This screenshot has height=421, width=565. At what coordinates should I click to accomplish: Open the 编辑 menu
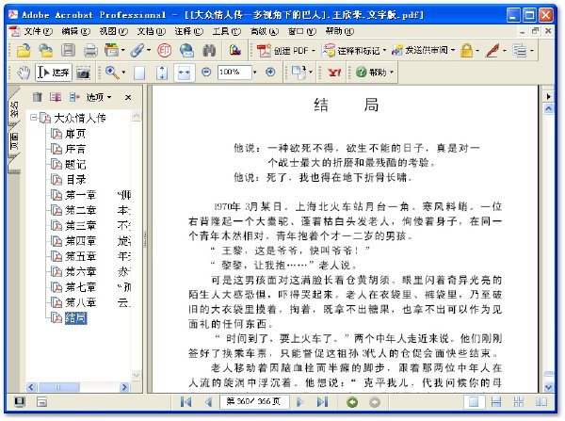[75, 31]
